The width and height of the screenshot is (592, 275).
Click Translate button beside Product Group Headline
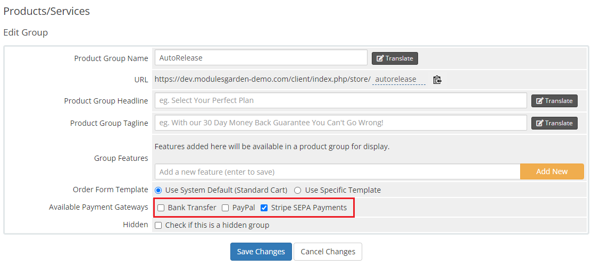pos(554,100)
